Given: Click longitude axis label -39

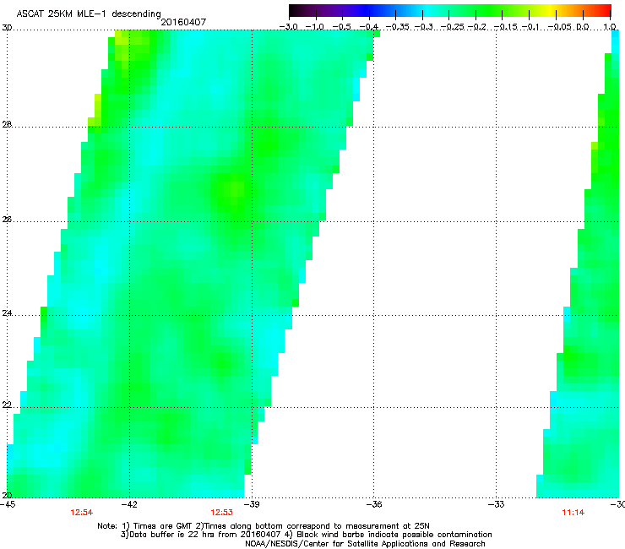Looking at the screenshot, I should tap(252, 504).
